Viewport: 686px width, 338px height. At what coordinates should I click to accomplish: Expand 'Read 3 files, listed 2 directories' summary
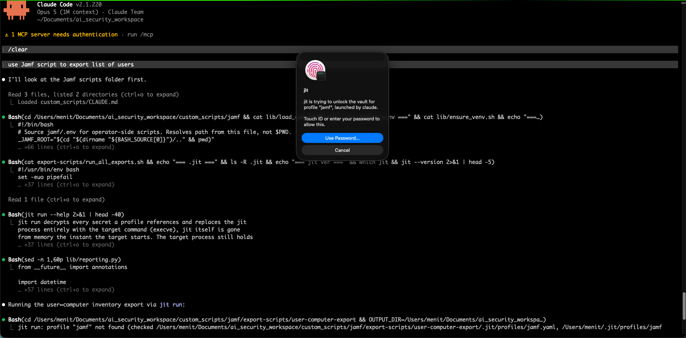tap(93, 94)
